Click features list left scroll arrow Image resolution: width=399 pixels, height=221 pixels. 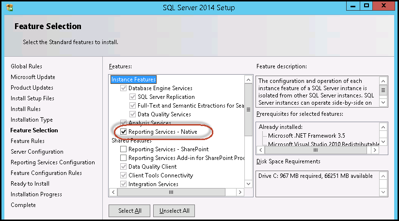113,192
